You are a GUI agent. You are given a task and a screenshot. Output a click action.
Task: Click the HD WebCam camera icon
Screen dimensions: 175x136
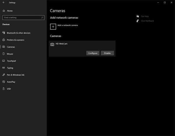pos(52,44)
